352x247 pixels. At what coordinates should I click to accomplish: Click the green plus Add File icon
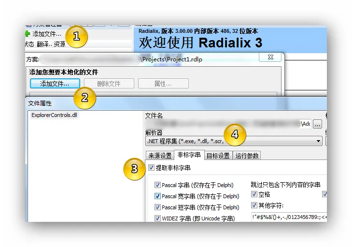(28, 34)
